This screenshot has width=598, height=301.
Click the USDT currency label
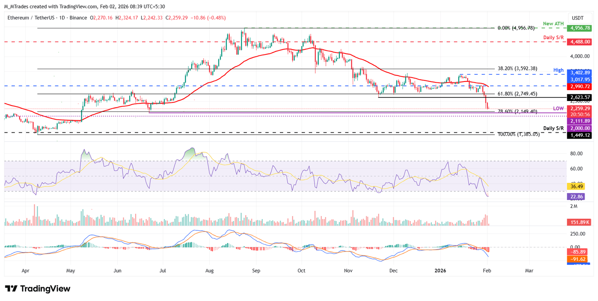pos(579,18)
